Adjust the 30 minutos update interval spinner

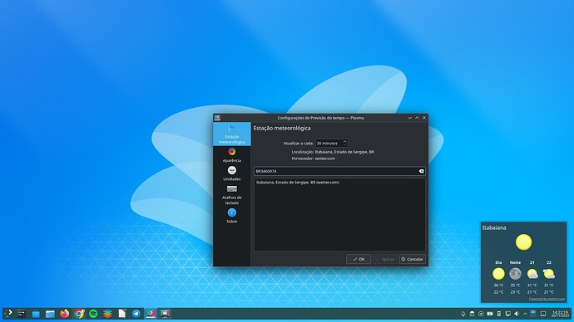click(x=332, y=143)
